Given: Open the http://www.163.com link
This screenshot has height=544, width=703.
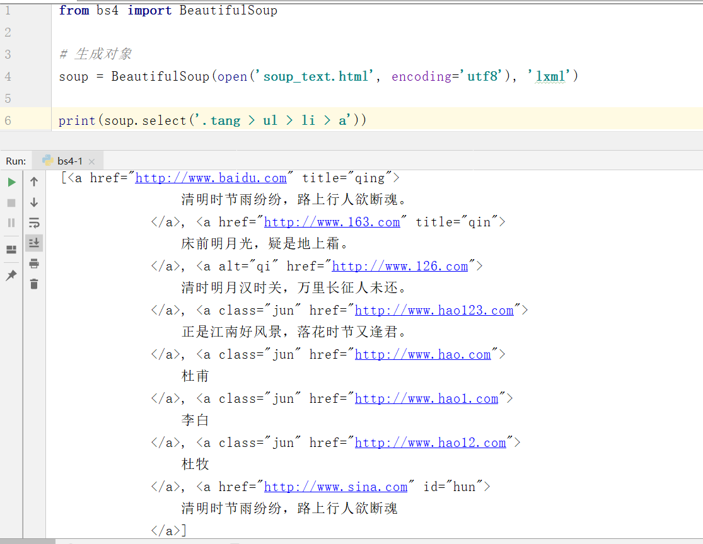Looking at the screenshot, I should (x=332, y=222).
